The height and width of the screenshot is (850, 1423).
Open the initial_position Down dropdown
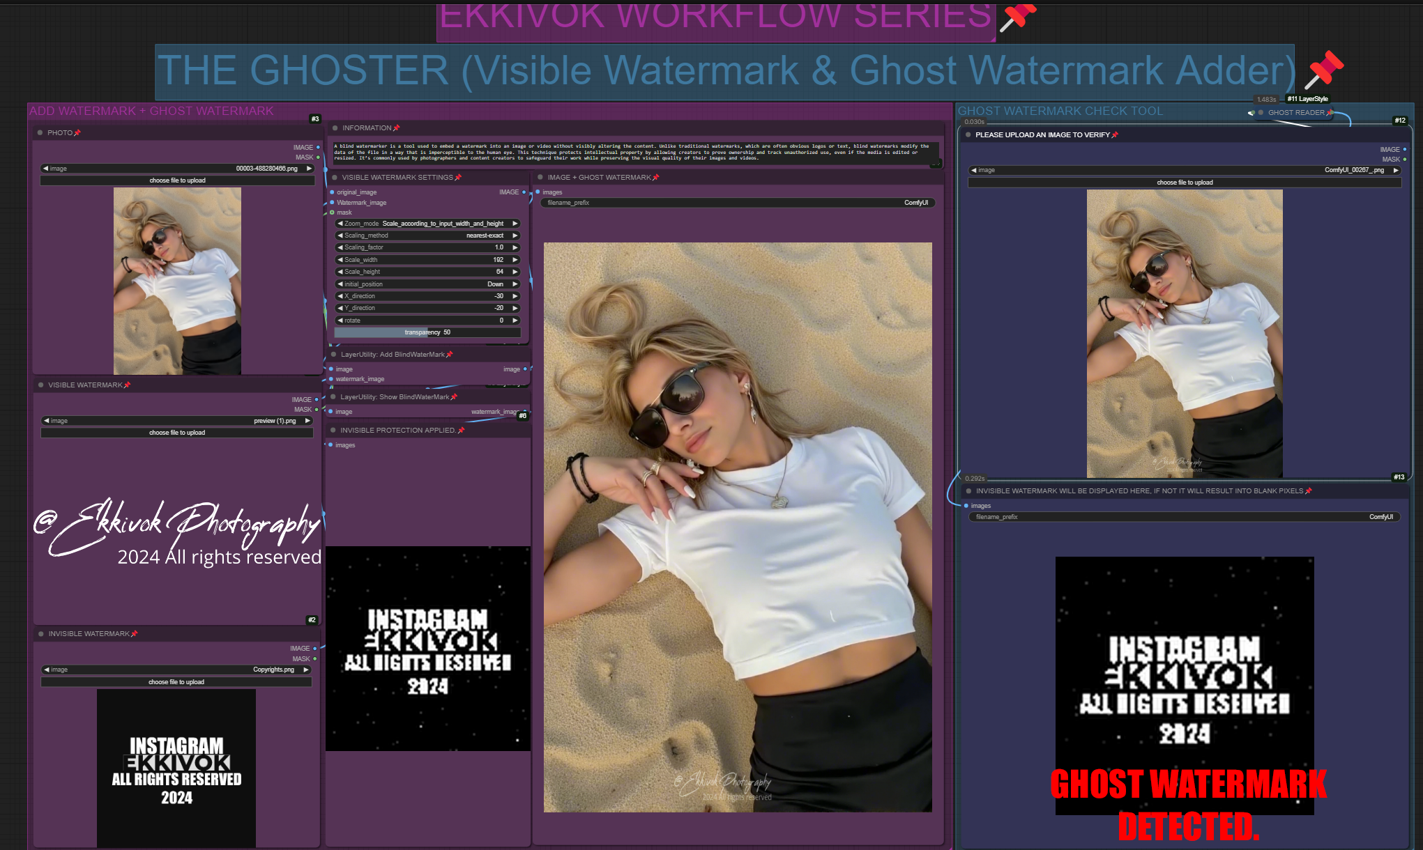click(x=427, y=284)
